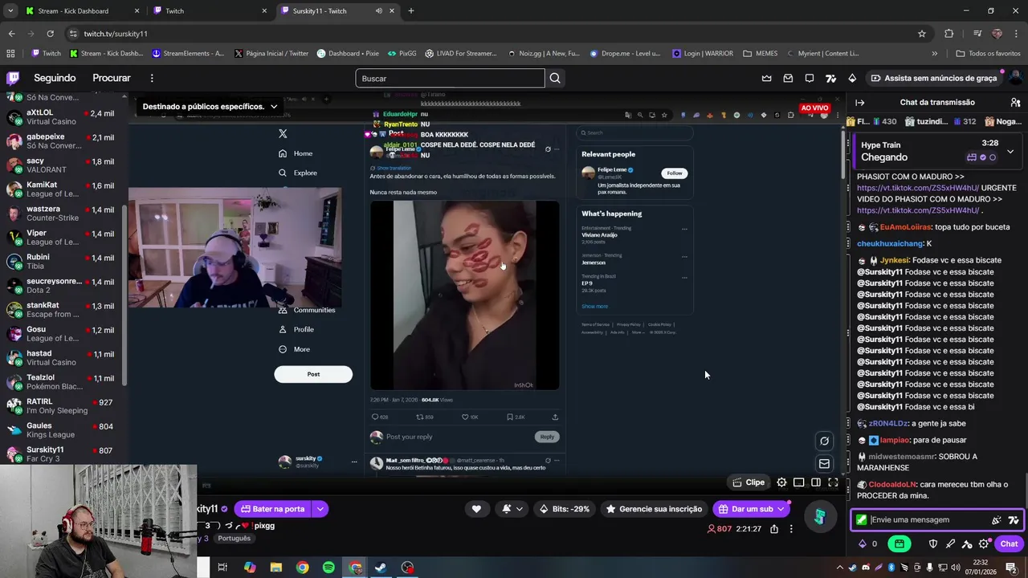
Task: Open sacy VALORANT channel in sidebar
Action: (63, 165)
